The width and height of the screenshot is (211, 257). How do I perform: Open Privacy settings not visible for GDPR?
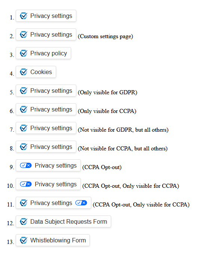pyautogui.click(x=46, y=128)
